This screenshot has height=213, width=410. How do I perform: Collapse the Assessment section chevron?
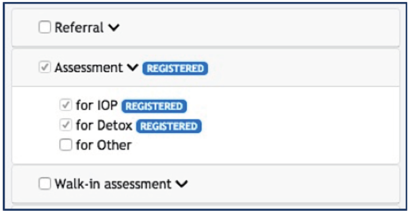(x=132, y=67)
